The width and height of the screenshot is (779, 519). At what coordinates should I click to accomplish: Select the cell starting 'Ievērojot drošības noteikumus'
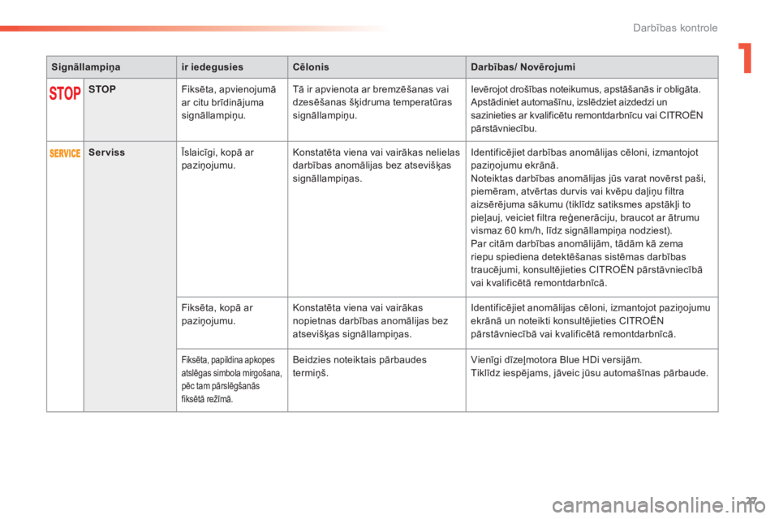[592, 109]
